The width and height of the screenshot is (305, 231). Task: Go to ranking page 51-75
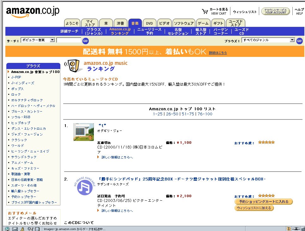point(188,114)
